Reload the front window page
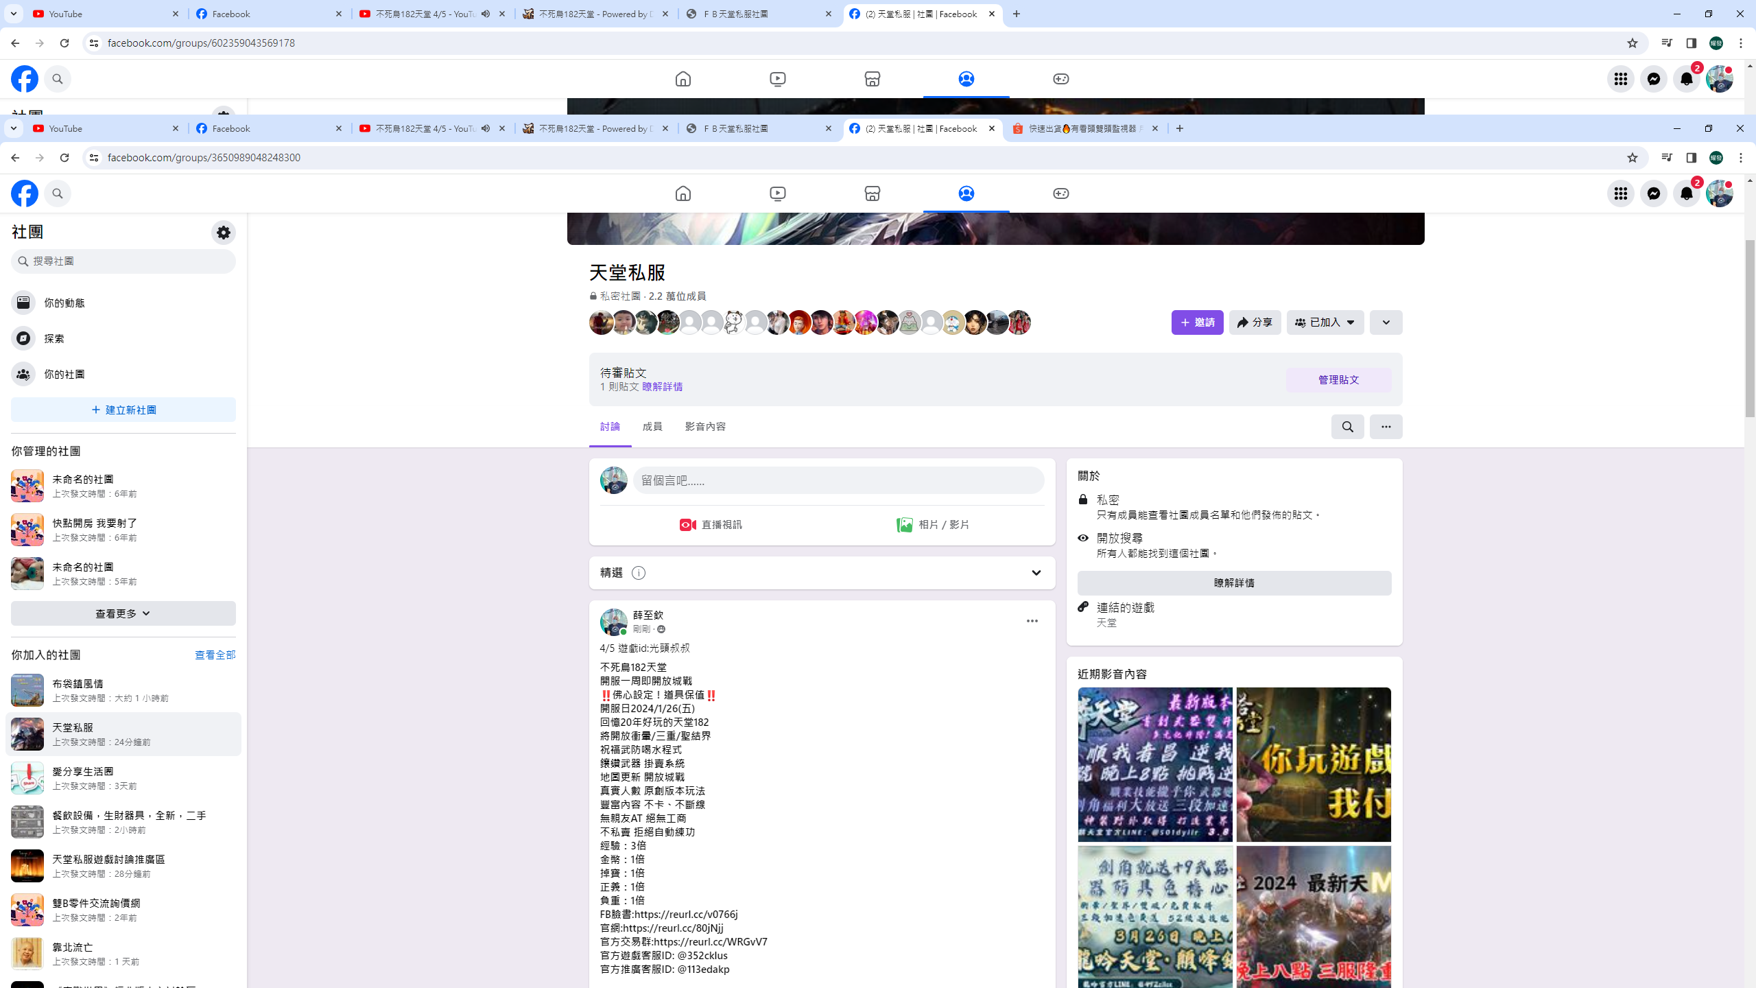 pyautogui.click(x=64, y=158)
